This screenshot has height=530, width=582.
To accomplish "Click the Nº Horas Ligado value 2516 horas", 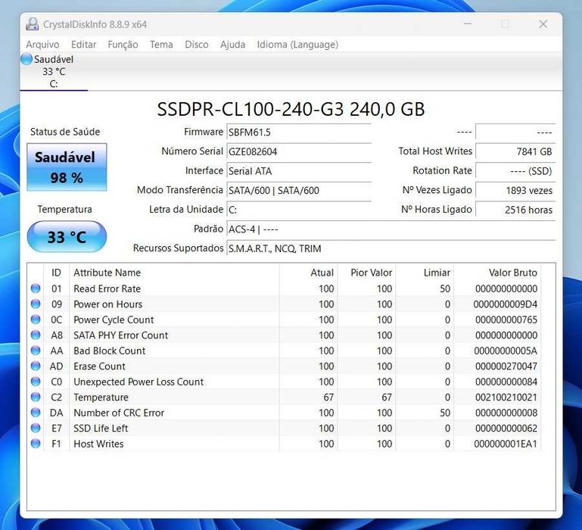I will click(515, 210).
